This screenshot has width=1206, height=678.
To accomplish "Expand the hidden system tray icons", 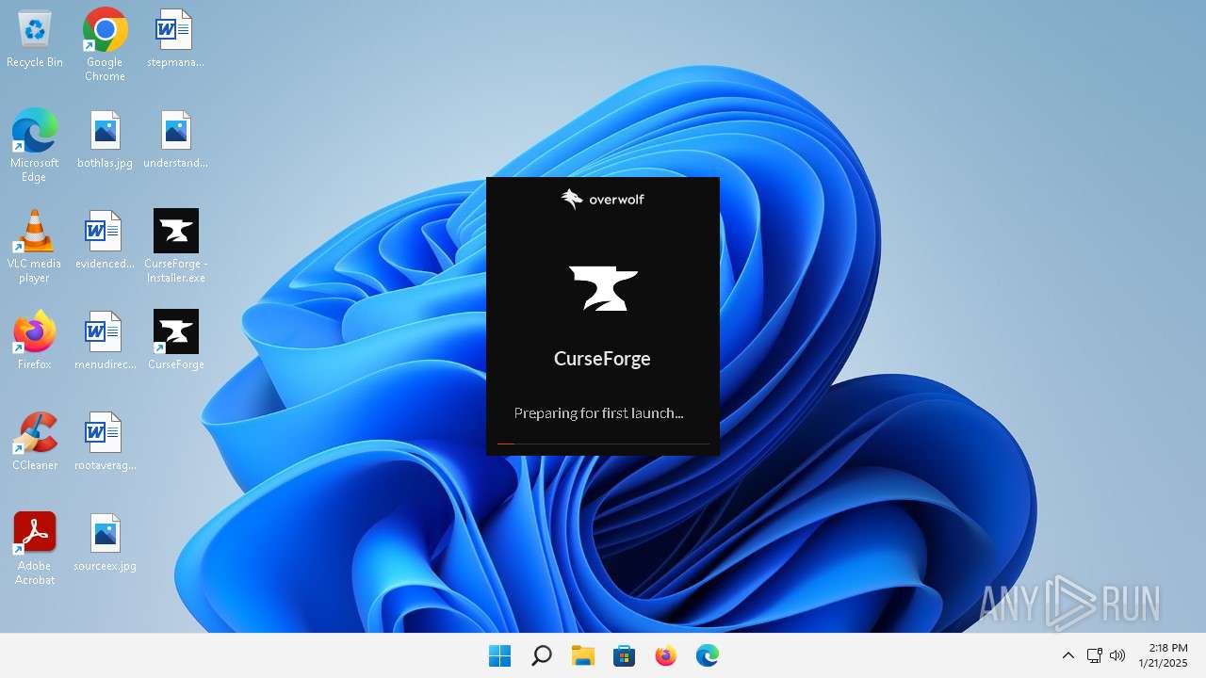I will 1067,655.
